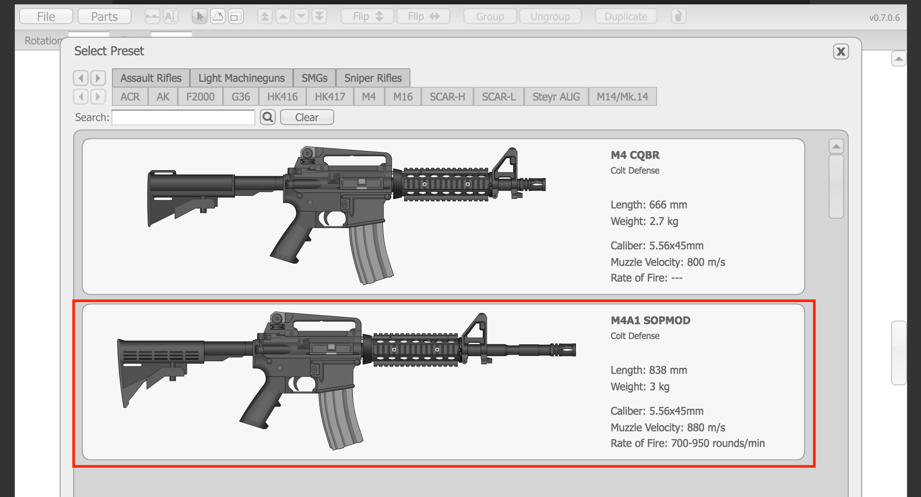Select the arrow pointer tool

(x=200, y=17)
